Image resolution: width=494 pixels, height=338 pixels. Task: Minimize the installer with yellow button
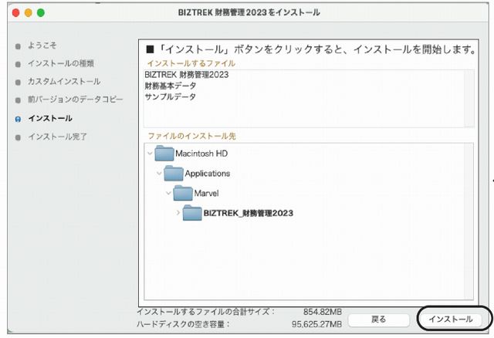click(x=29, y=12)
